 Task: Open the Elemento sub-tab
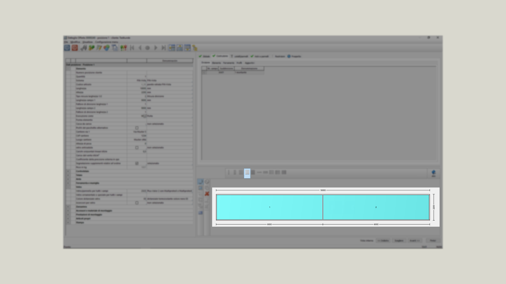point(216,63)
